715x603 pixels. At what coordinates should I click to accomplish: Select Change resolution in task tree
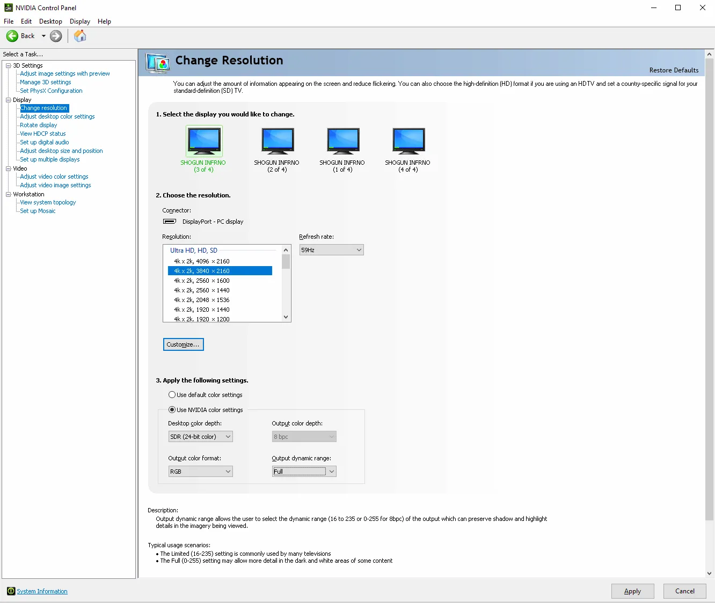44,108
